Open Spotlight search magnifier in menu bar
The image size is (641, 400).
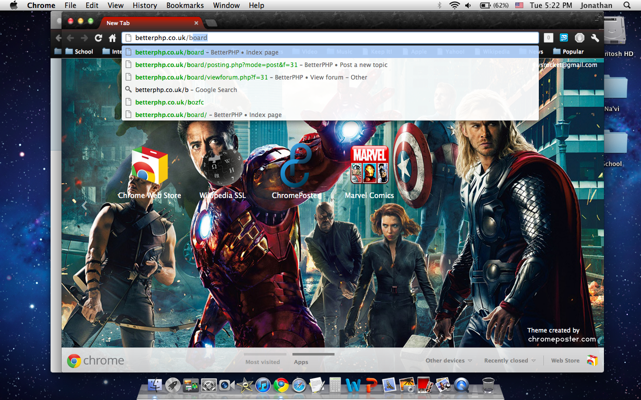coord(627,5)
